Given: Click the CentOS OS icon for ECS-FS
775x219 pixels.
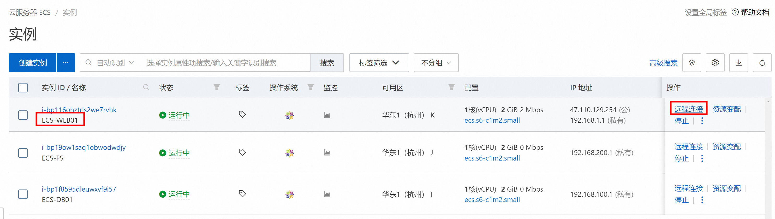Looking at the screenshot, I should 289,153.
